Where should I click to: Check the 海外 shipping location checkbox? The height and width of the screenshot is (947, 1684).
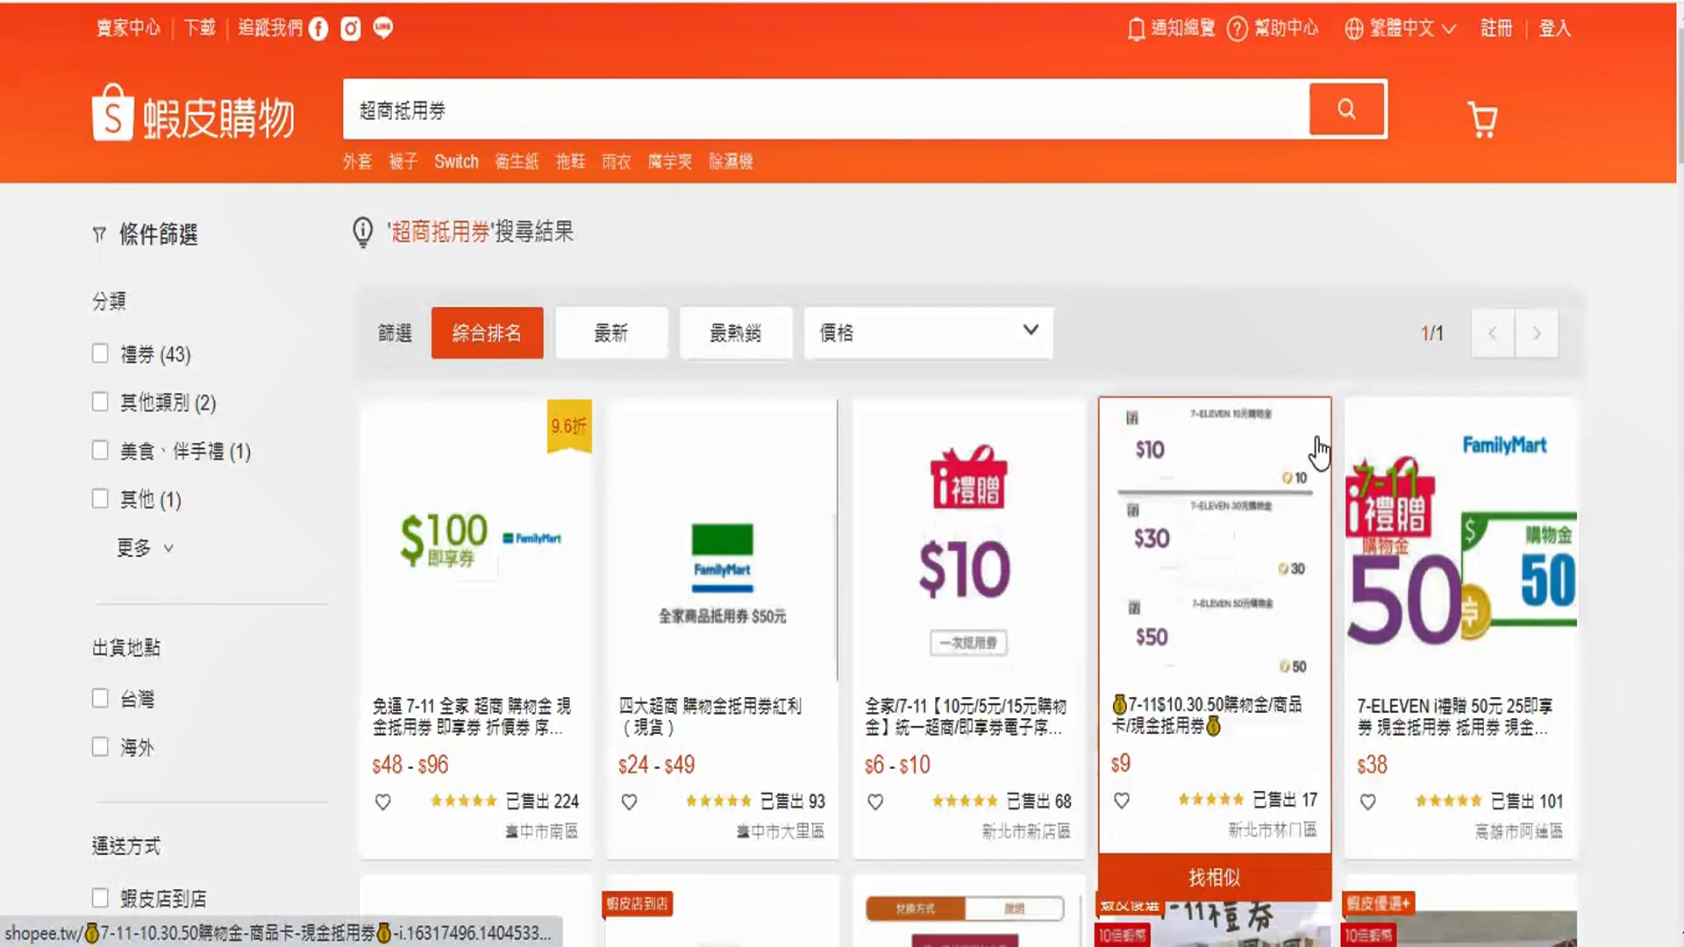(100, 747)
